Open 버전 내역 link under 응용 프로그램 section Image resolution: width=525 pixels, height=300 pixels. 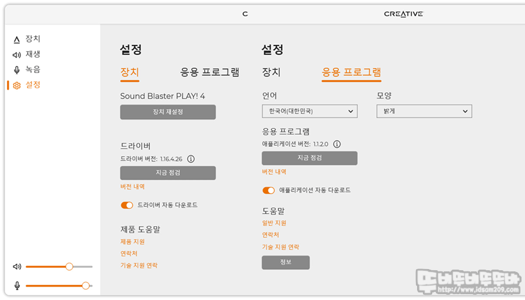click(x=274, y=172)
